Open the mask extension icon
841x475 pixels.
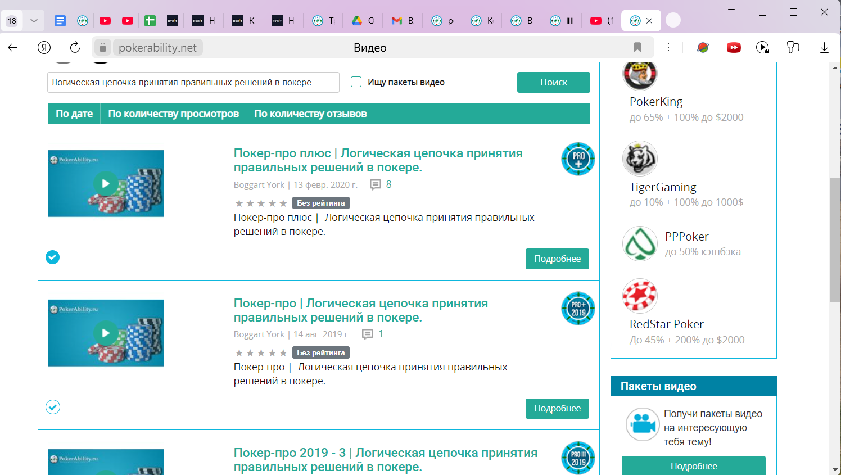tap(793, 47)
